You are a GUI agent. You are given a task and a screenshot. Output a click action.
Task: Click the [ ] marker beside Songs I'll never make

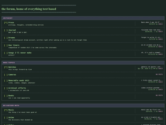(x=6, y=53)
